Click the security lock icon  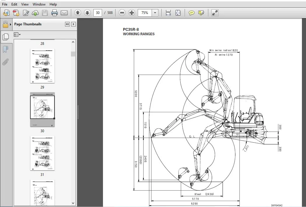click(x=6, y=24)
